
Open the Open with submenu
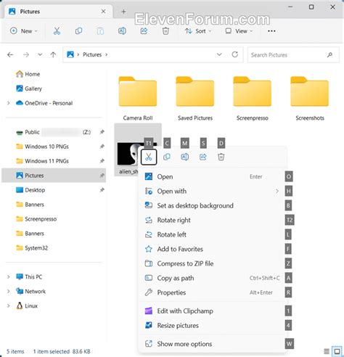pyautogui.click(x=212, y=192)
